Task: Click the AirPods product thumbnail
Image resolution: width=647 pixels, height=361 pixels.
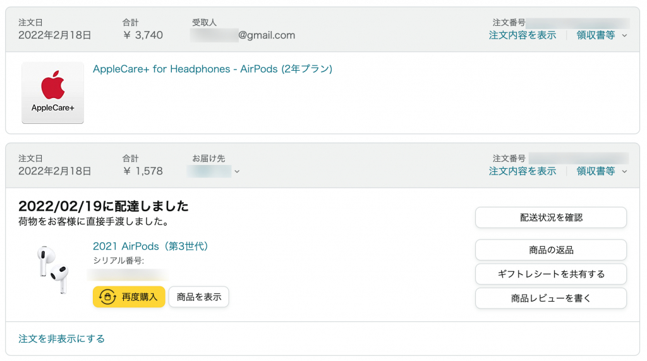Action: [52, 269]
